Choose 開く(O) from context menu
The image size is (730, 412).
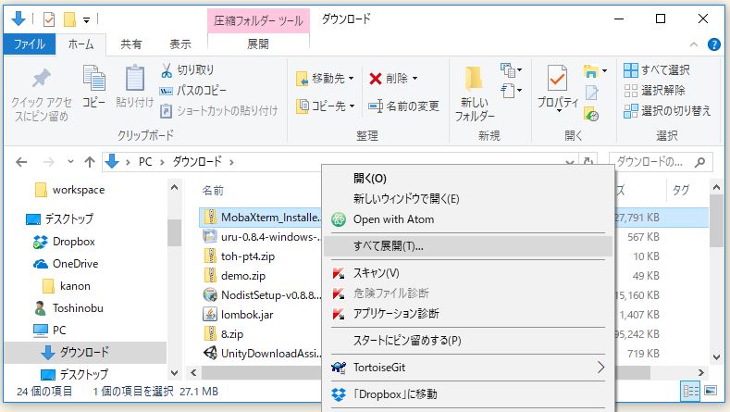point(468,178)
